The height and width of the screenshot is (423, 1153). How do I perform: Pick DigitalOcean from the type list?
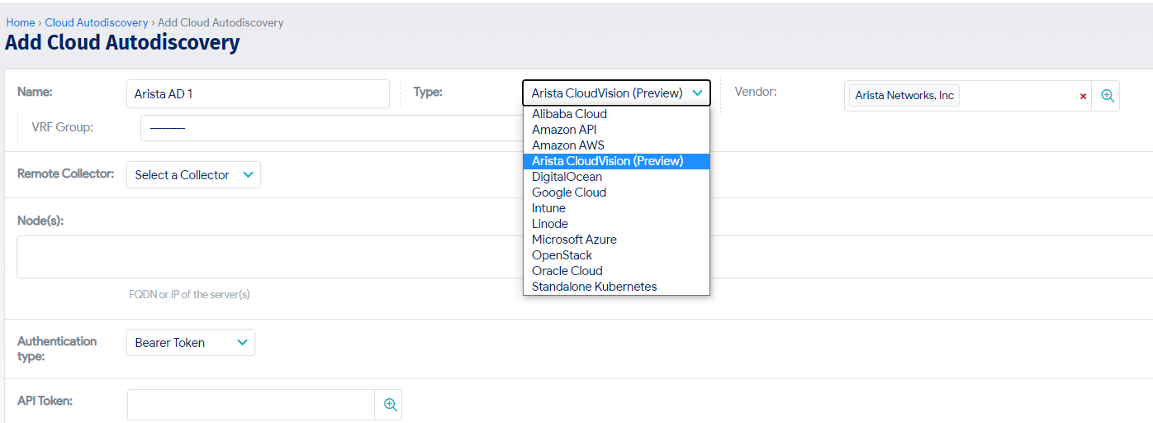[x=616, y=177]
